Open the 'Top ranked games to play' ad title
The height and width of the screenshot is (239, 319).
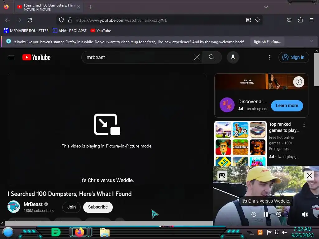284,127
